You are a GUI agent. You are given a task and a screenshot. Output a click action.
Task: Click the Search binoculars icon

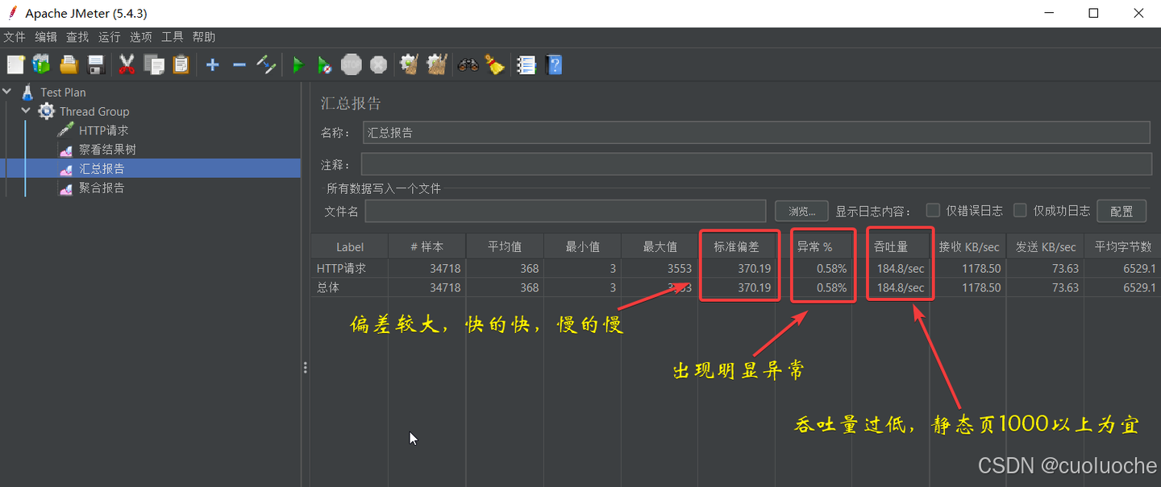[x=468, y=64]
